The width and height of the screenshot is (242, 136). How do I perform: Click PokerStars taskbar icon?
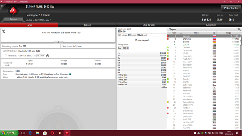[67, 133]
